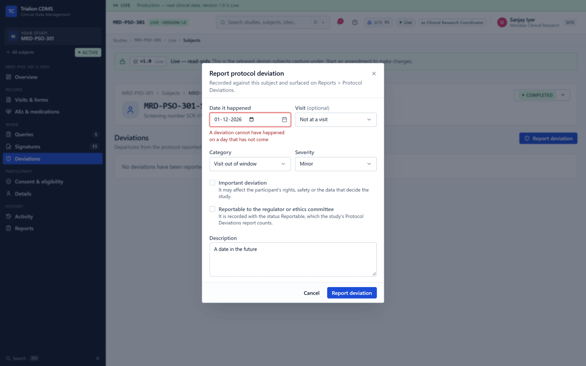Click Live in the breadcrumb
Image resolution: width=586 pixels, height=366 pixels.
pos(172,40)
